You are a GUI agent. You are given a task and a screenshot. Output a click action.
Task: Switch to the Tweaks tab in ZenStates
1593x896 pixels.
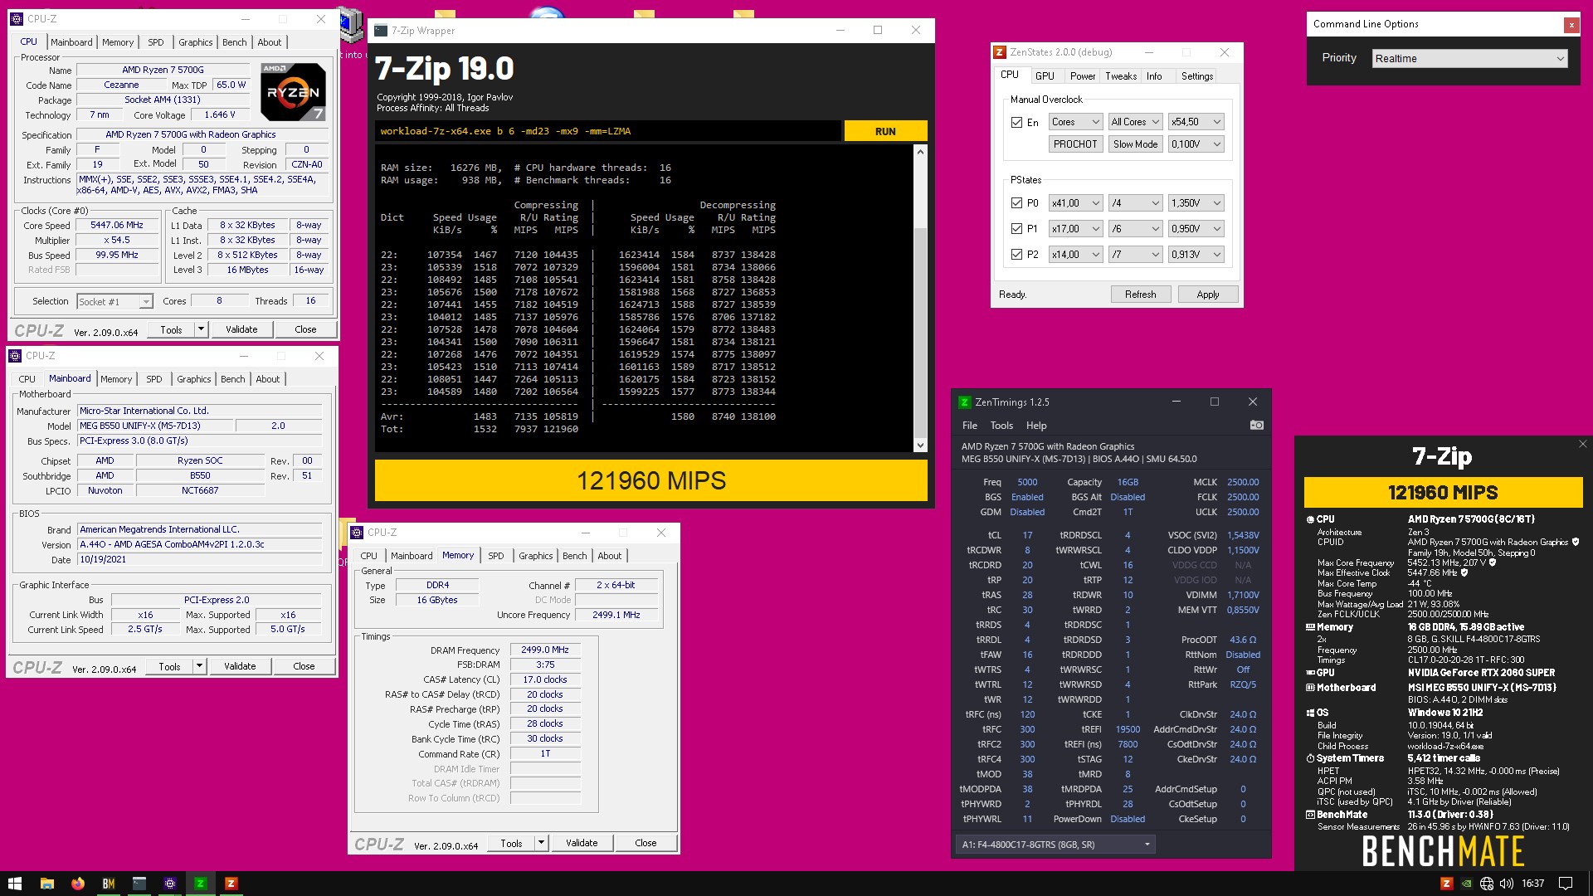click(x=1120, y=75)
